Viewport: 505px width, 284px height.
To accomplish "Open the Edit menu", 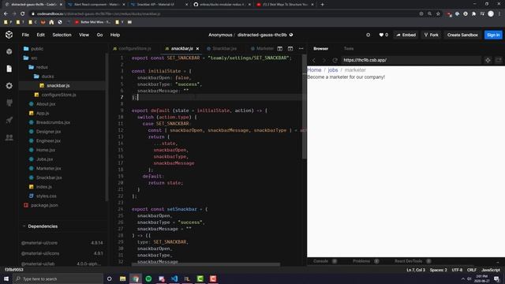I will point(40,35).
